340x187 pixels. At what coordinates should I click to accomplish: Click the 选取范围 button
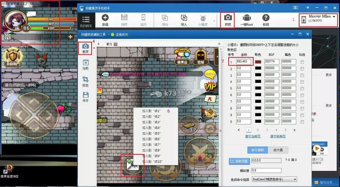click(240, 161)
